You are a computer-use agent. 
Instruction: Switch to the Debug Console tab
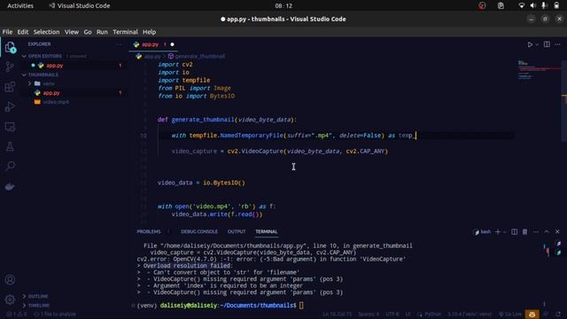(x=199, y=231)
